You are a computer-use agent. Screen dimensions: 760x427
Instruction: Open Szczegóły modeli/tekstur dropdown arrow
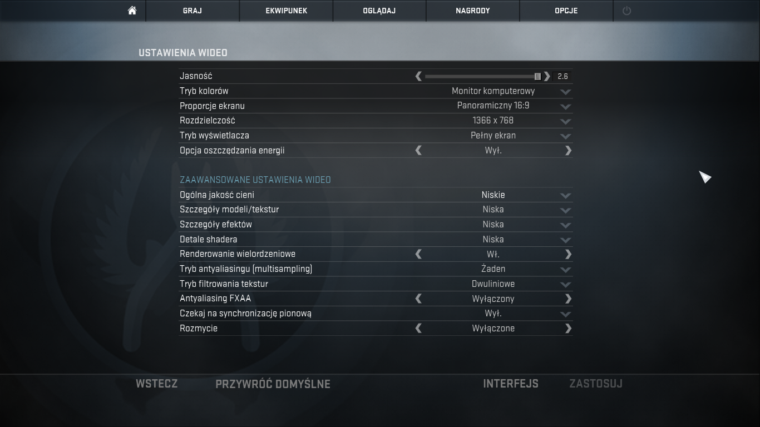tap(565, 210)
